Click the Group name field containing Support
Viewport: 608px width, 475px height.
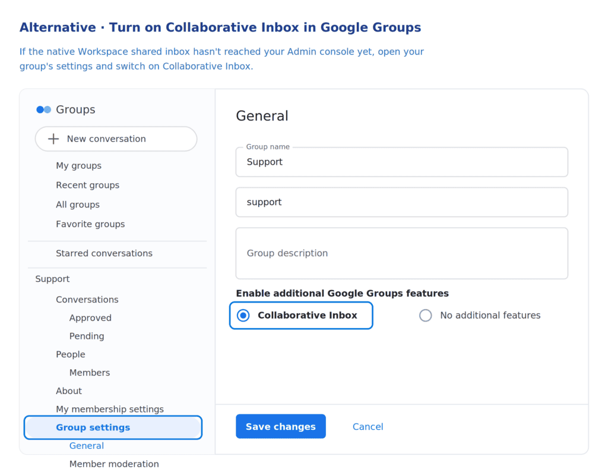[x=402, y=162]
